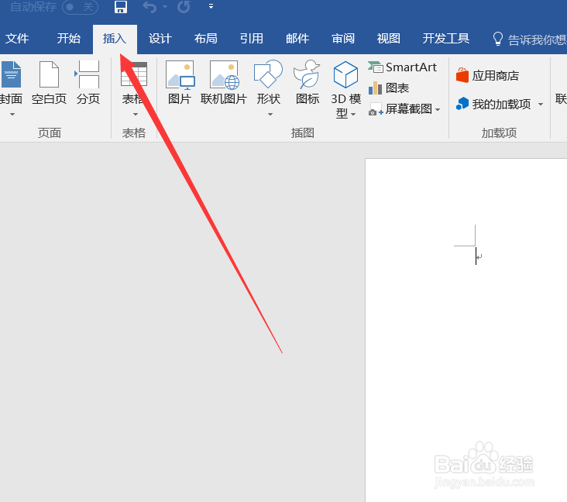Open the dropdown arrow next to Undo

(164, 6)
